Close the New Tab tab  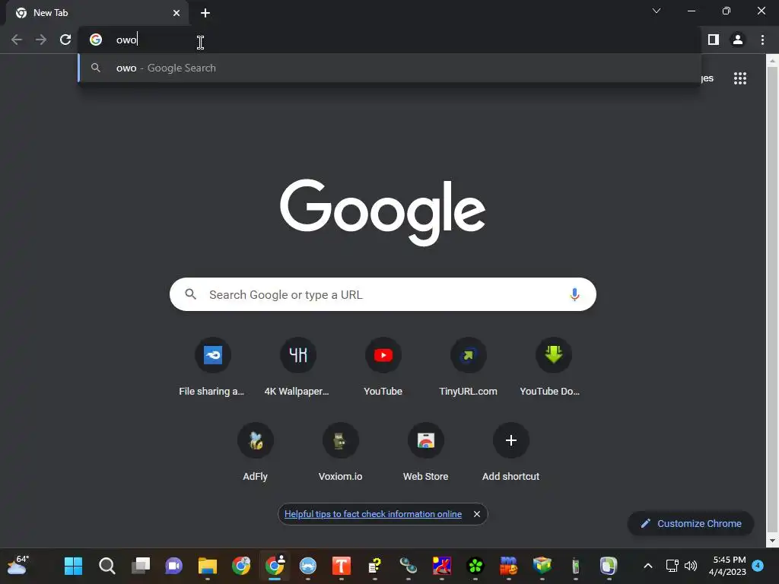176,13
